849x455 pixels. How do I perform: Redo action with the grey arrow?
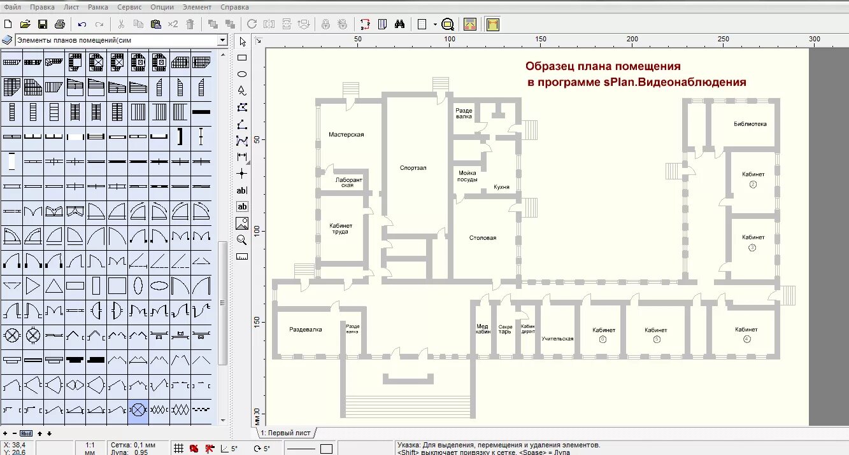click(x=99, y=24)
